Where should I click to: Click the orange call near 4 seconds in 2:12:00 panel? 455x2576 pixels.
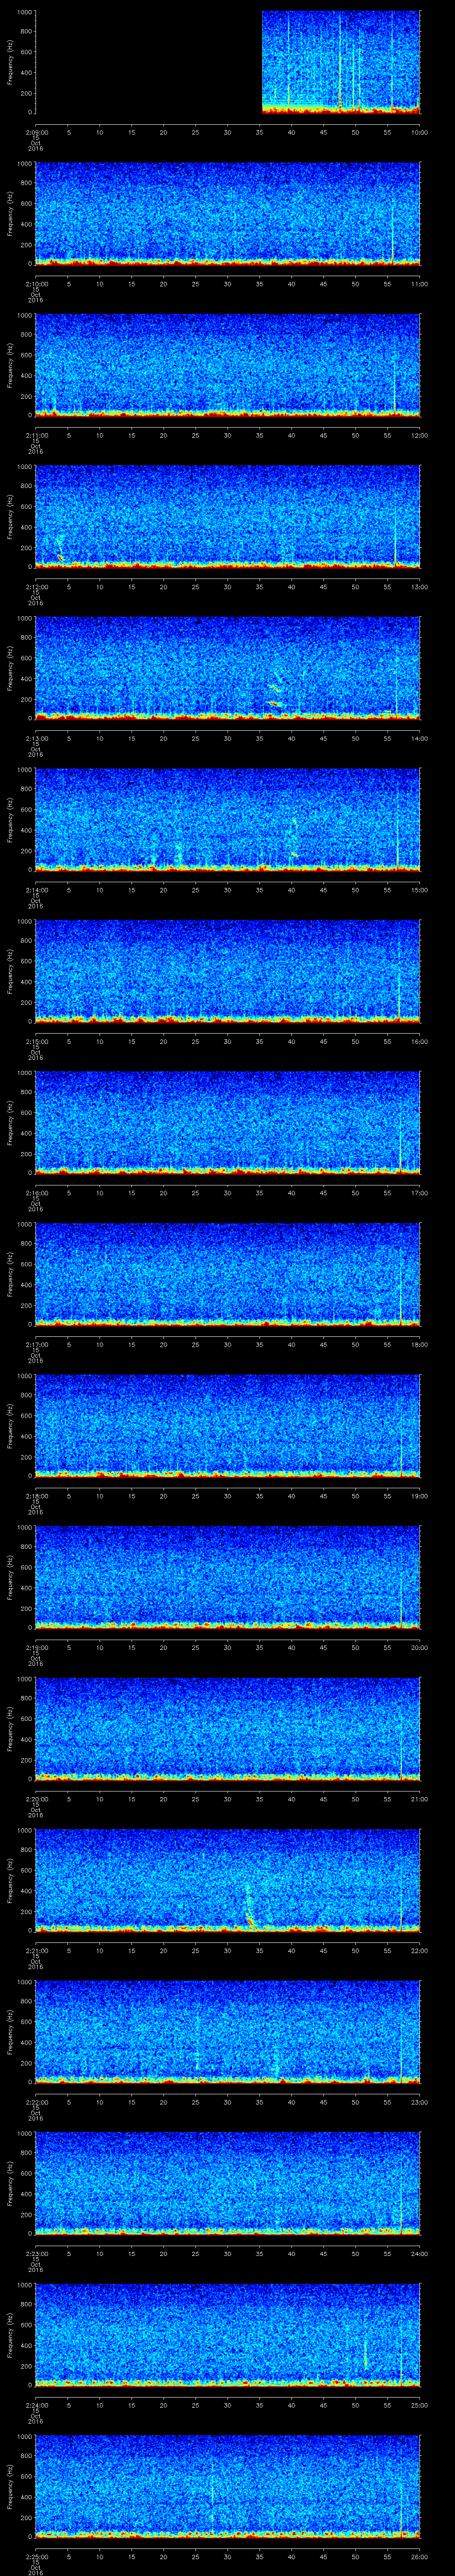point(60,556)
